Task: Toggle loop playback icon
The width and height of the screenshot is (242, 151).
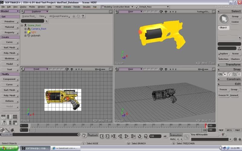Action: pos(139,136)
